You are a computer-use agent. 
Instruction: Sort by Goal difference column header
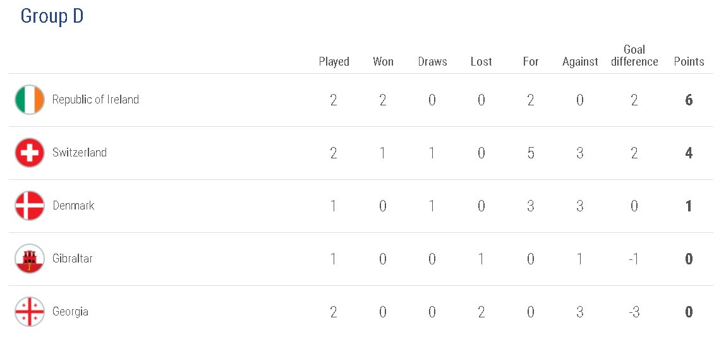(x=634, y=56)
